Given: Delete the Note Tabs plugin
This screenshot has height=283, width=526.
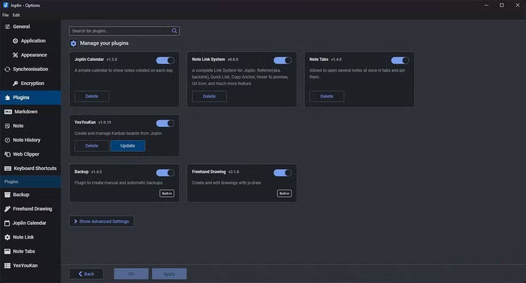Looking at the screenshot, I should pyautogui.click(x=327, y=97).
